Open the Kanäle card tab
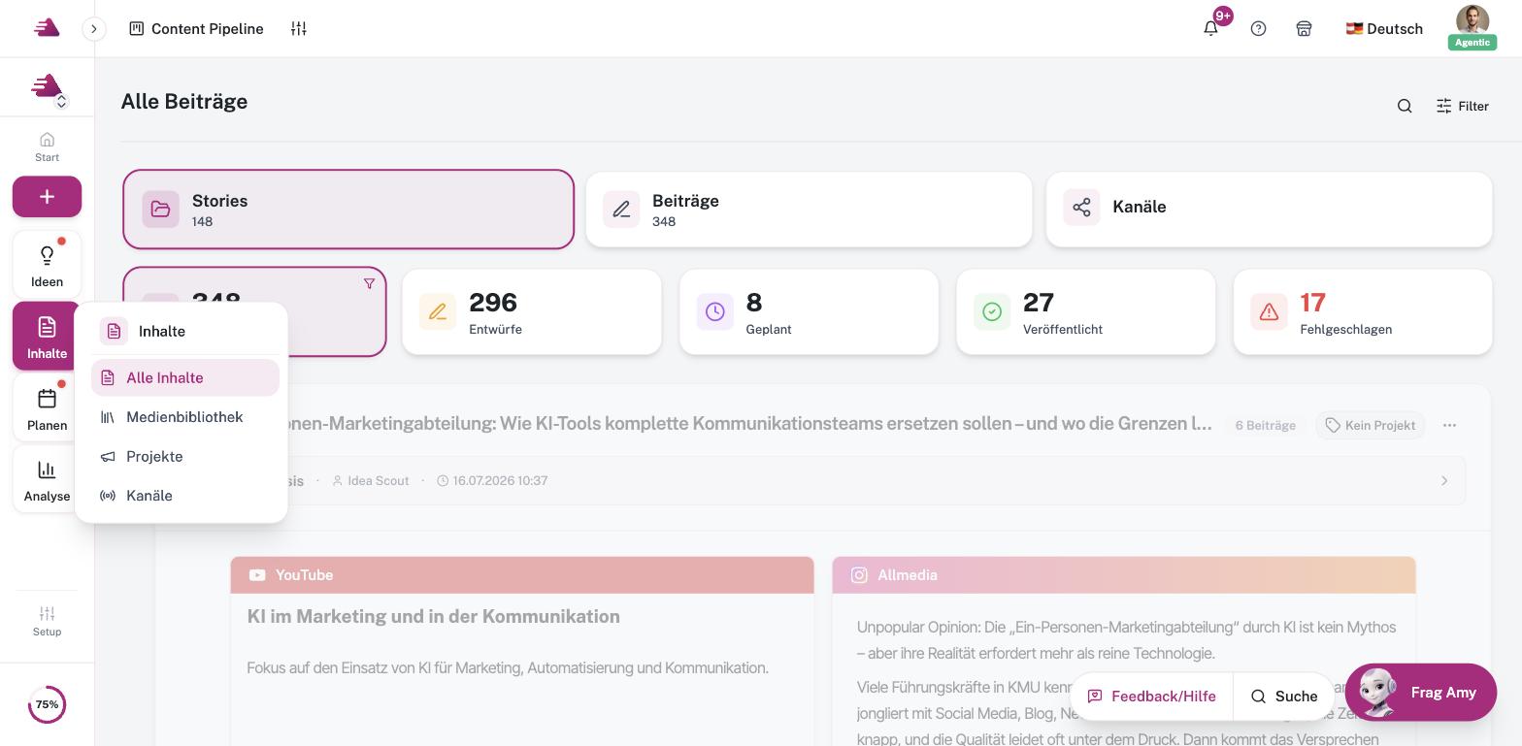Screen dimensions: 1522x746 [1269, 209]
